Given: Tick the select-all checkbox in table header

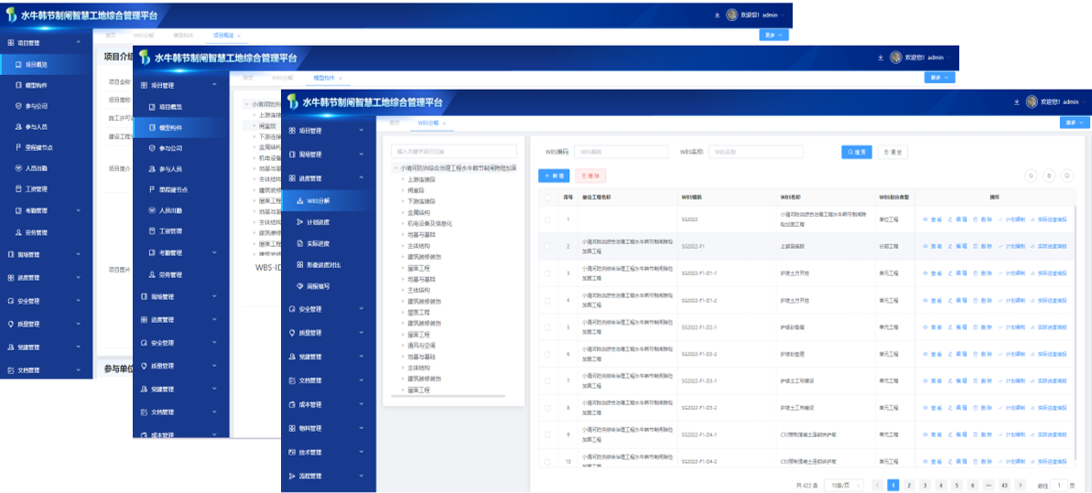Looking at the screenshot, I should tap(547, 197).
